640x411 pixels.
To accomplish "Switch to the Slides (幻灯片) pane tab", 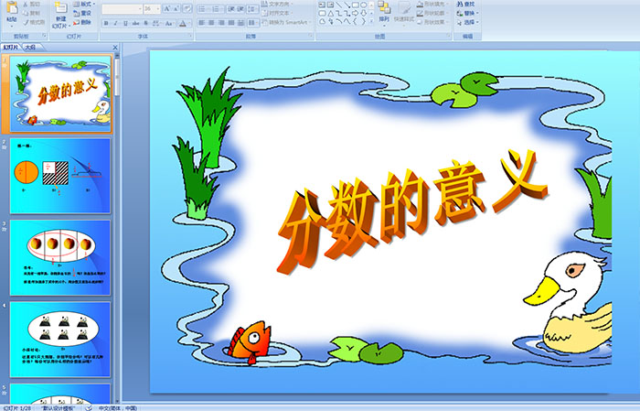I will pyautogui.click(x=11, y=48).
